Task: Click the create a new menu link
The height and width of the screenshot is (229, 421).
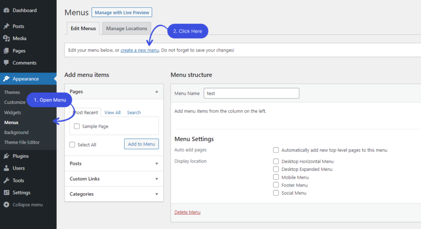Action: pos(140,50)
